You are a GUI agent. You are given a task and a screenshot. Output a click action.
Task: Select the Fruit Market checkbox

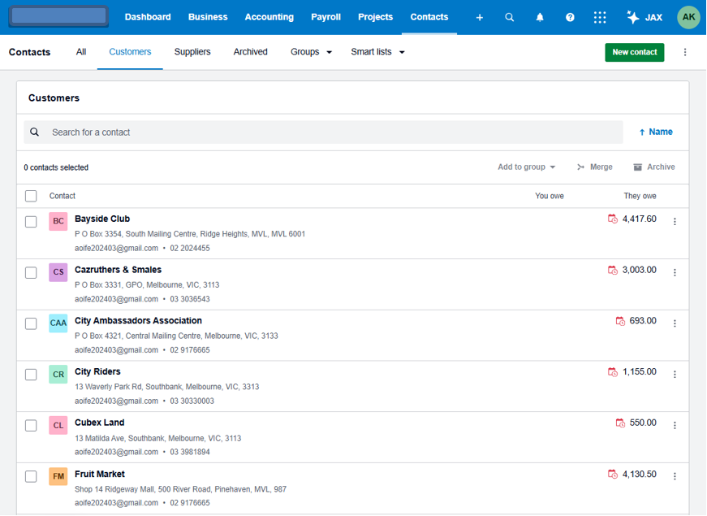31,477
